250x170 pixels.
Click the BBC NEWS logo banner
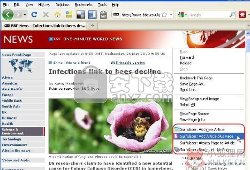pyautogui.click(x=18, y=39)
